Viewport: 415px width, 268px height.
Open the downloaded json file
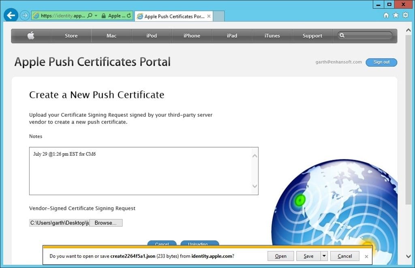click(x=280, y=256)
